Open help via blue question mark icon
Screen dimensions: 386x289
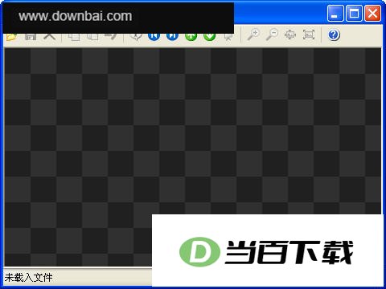(334, 35)
